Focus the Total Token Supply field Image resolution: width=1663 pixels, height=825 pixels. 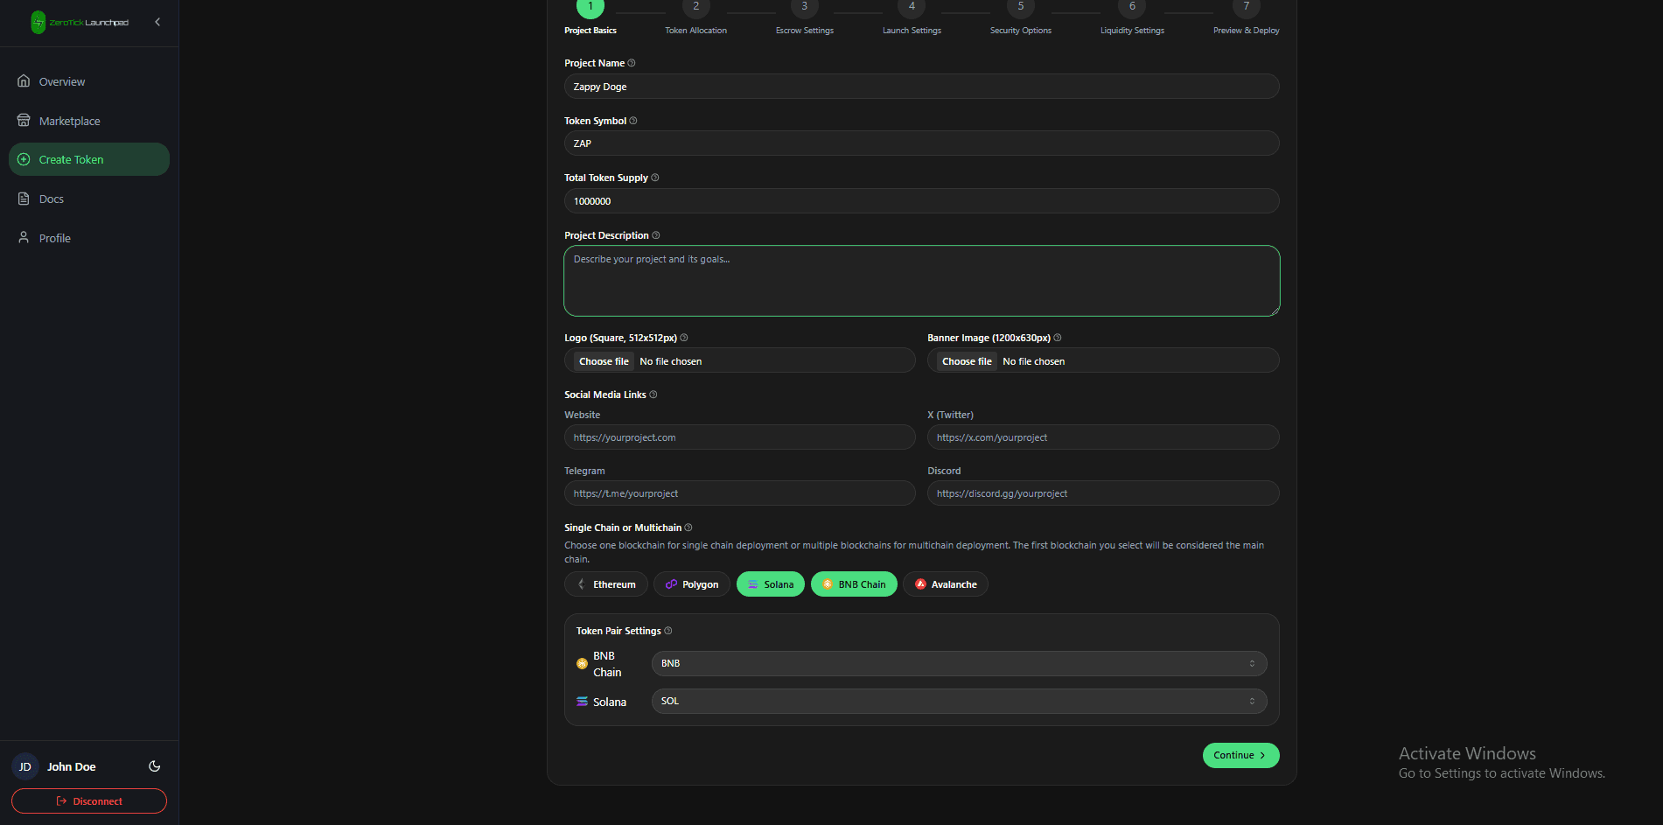click(922, 201)
